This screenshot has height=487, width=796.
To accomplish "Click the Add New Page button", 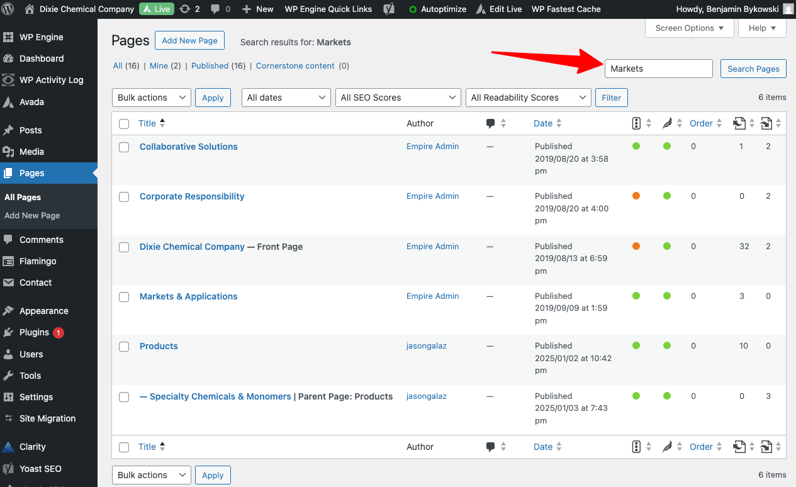I will pyautogui.click(x=189, y=40).
